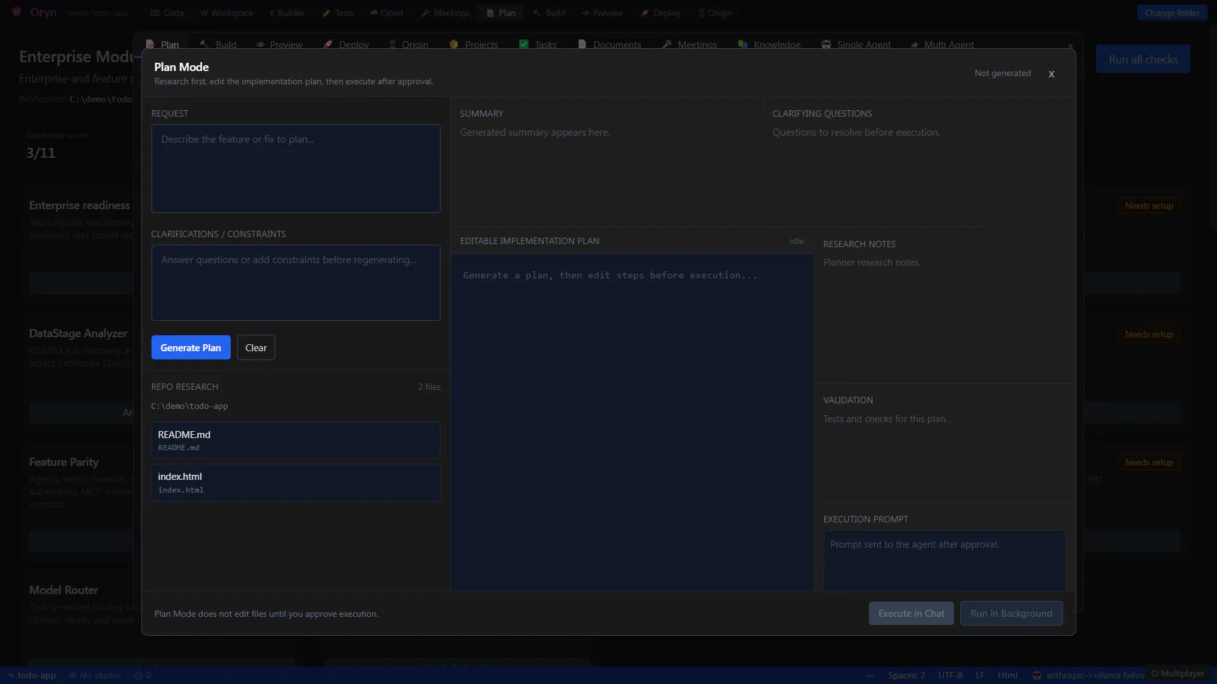Image resolution: width=1217 pixels, height=684 pixels.
Task: Click the Change folder button
Action: [x=1172, y=13]
